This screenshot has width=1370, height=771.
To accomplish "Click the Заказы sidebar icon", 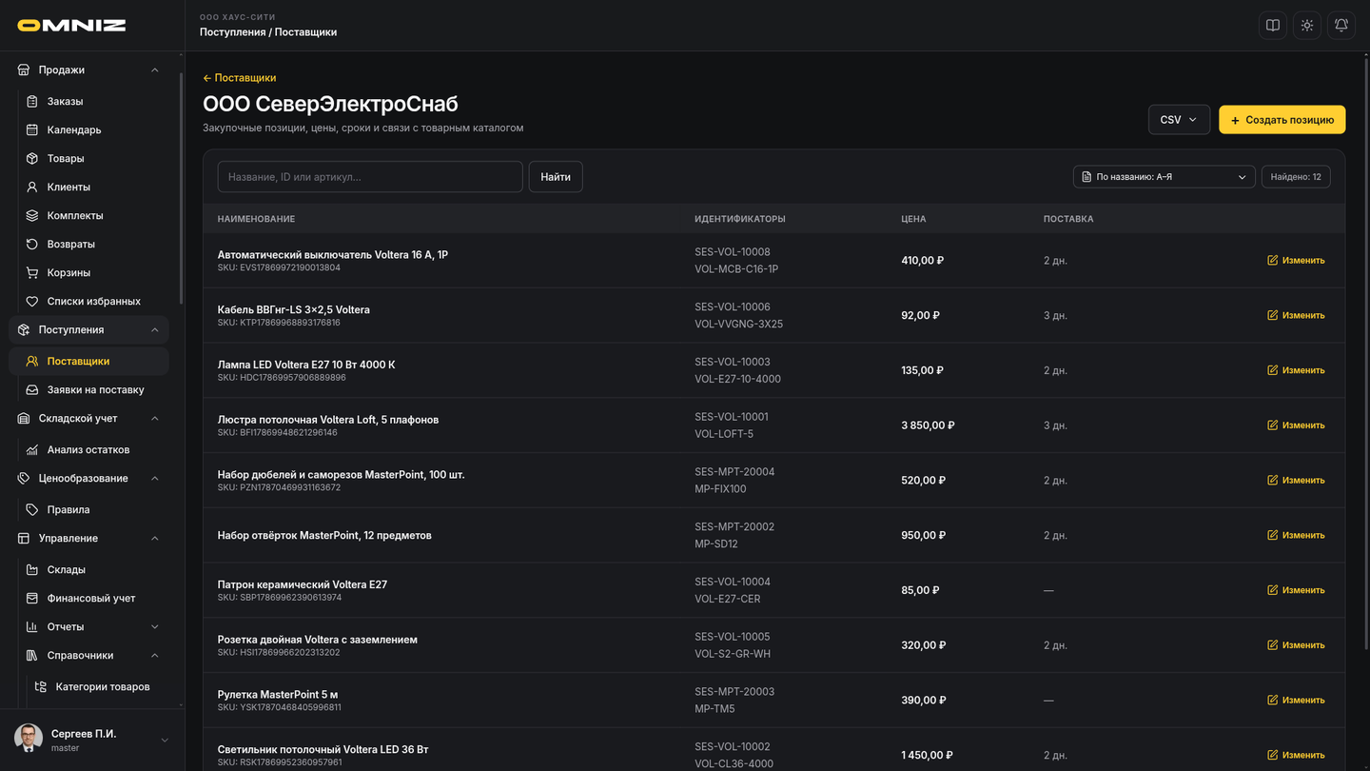I will [x=32, y=101].
